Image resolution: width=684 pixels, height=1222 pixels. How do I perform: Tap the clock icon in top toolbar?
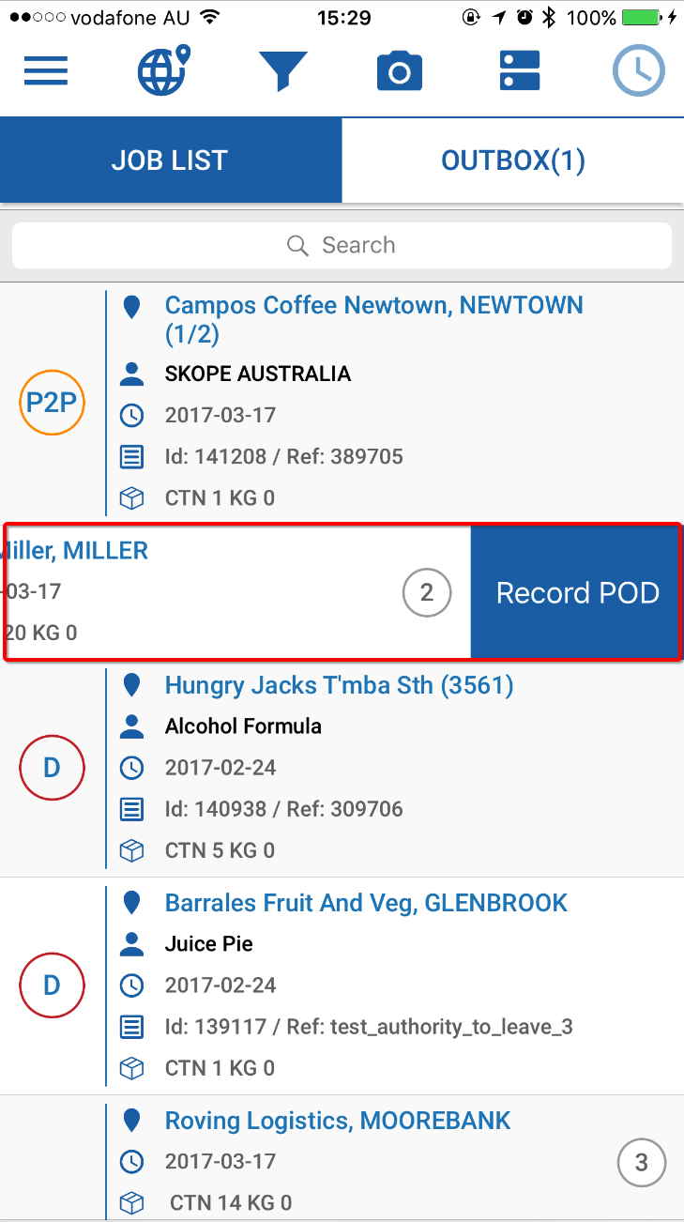coord(639,71)
